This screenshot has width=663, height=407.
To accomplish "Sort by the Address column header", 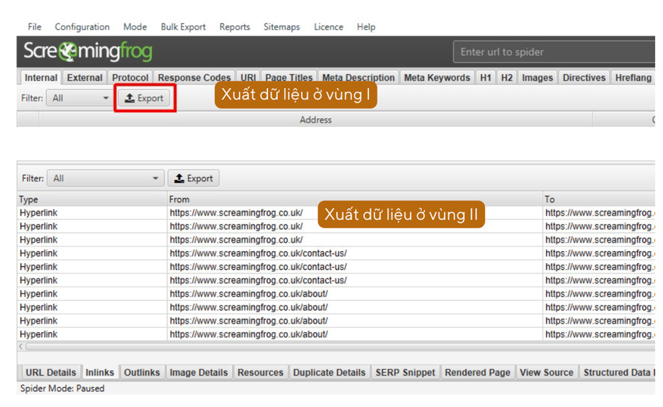I will pyautogui.click(x=315, y=120).
